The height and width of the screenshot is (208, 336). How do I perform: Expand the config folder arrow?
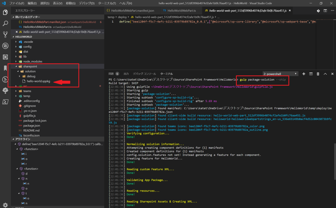click(16, 47)
